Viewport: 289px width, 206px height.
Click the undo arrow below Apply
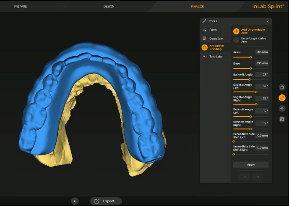pyautogui.click(x=245, y=177)
